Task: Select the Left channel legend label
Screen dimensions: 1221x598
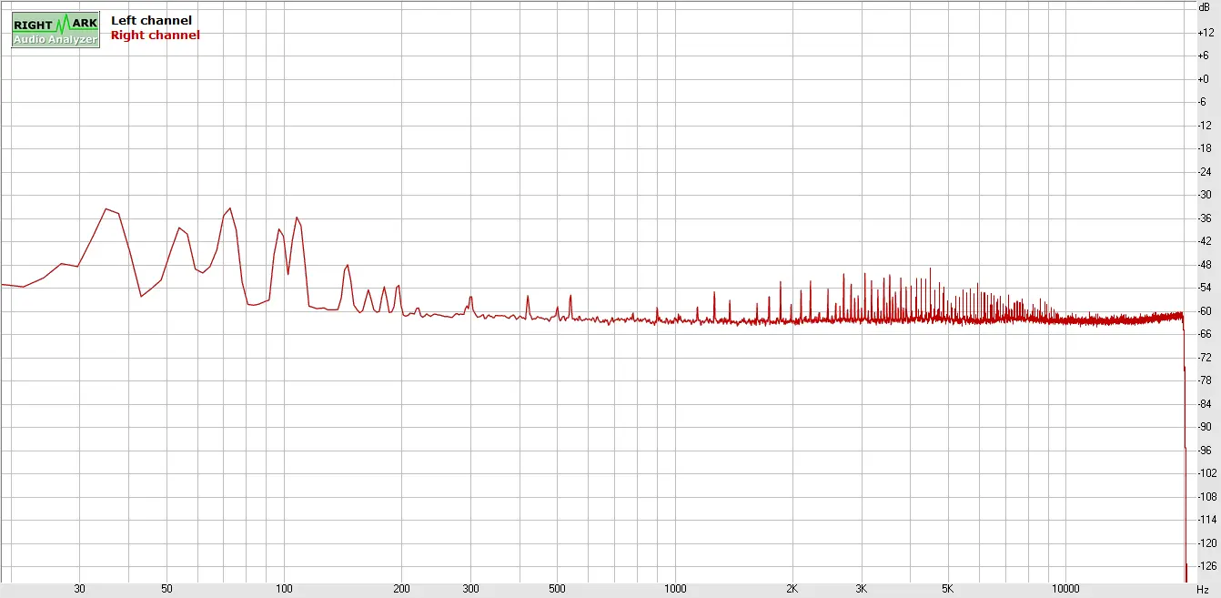Action: tap(151, 20)
